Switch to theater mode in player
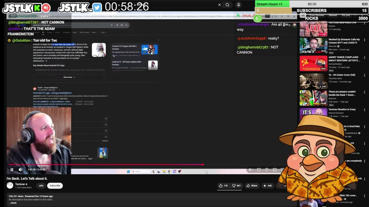Screen dimensions: 369x207 [275, 170]
